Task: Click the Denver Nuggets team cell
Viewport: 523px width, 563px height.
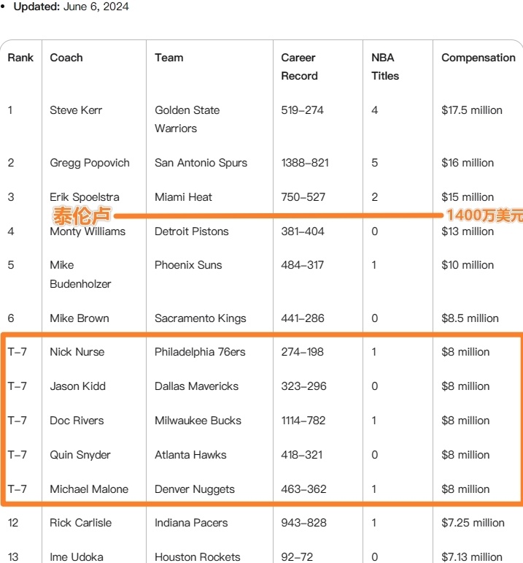Action: pos(195,489)
